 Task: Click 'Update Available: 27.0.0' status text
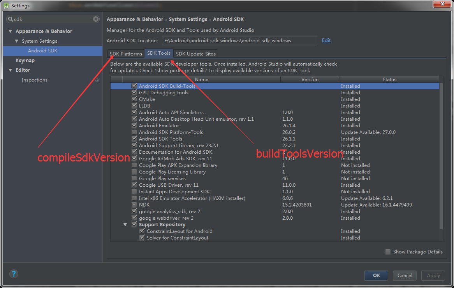pos(368,132)
